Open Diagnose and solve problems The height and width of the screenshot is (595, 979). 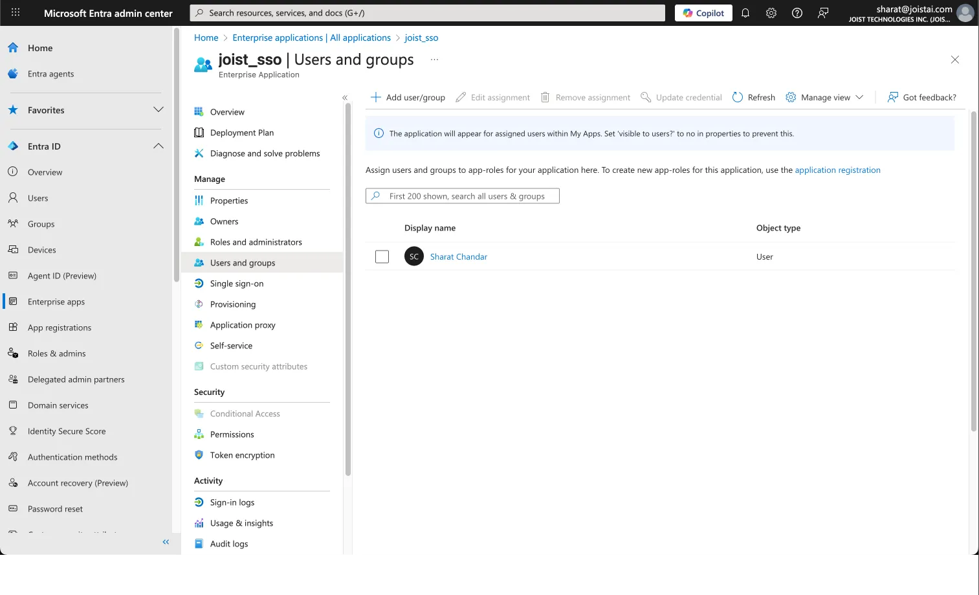[265, 153]
